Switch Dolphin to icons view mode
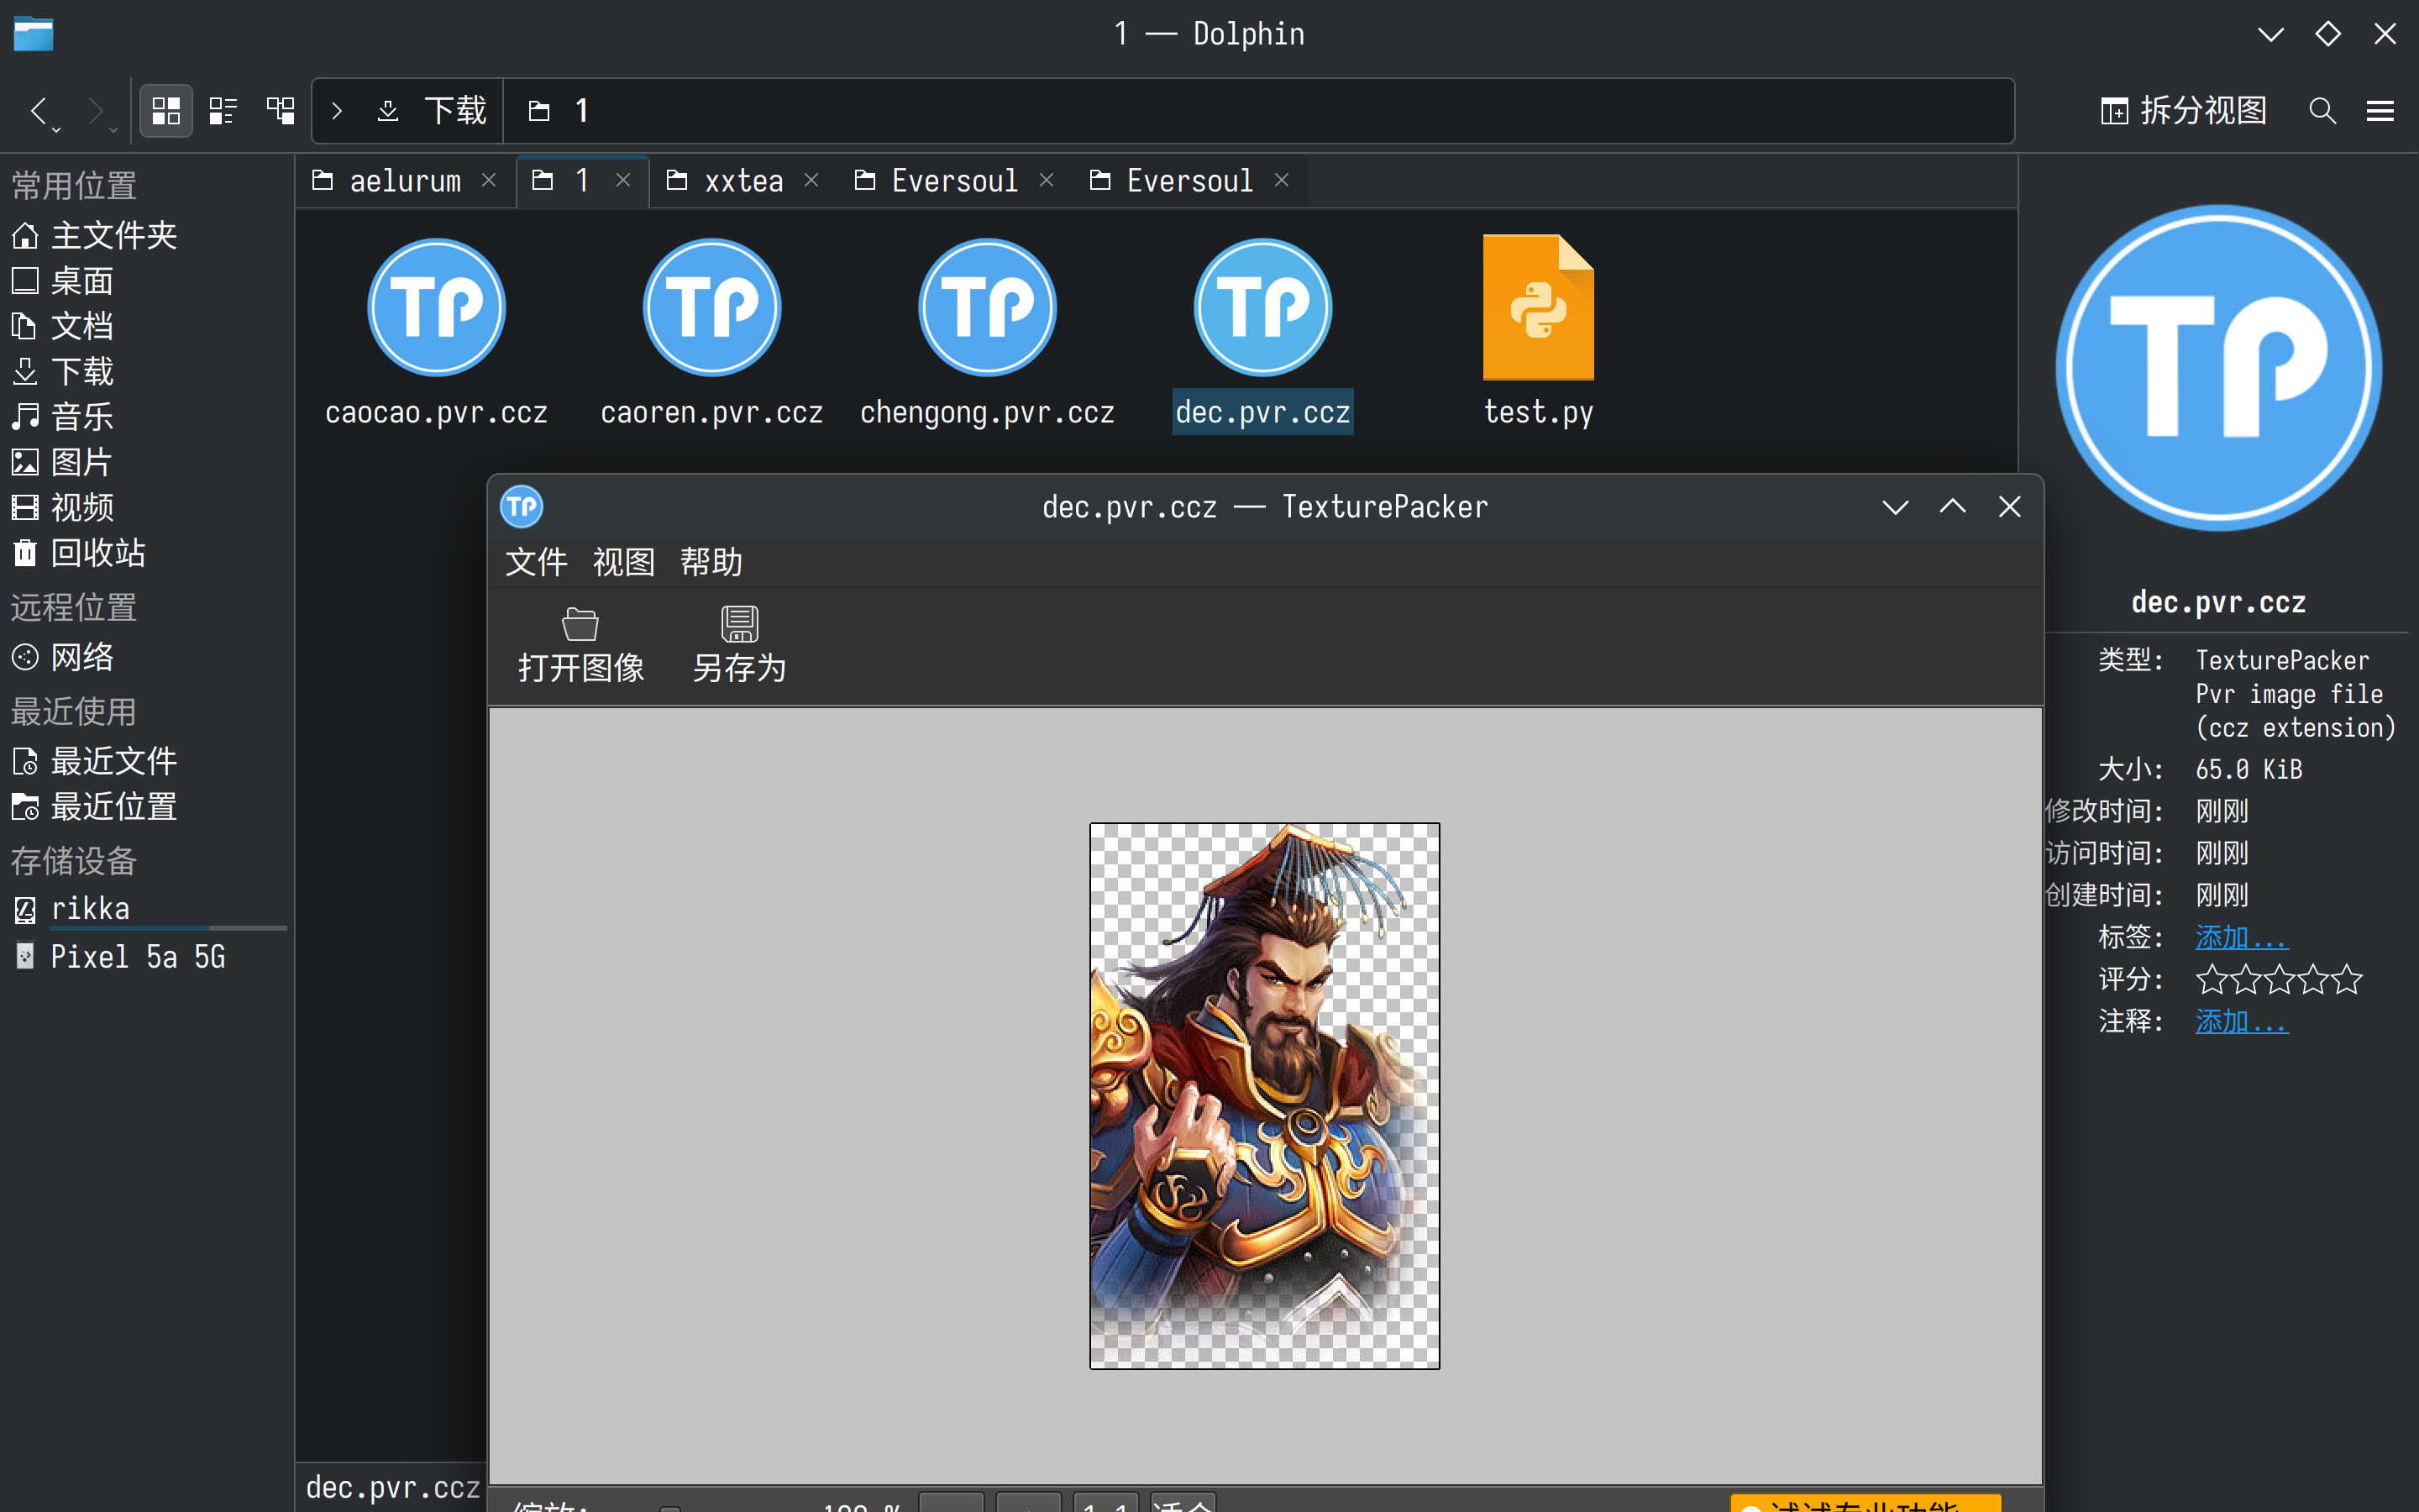The image size is (2419, 1512). pyautogui.click(x=166, y=111)
